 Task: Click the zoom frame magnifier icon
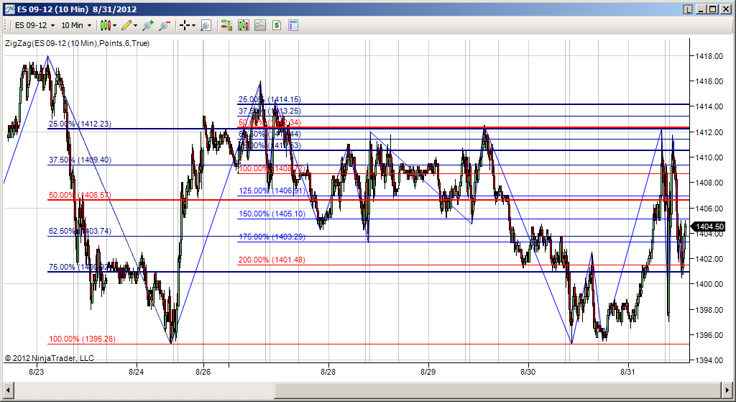point(206,25)
